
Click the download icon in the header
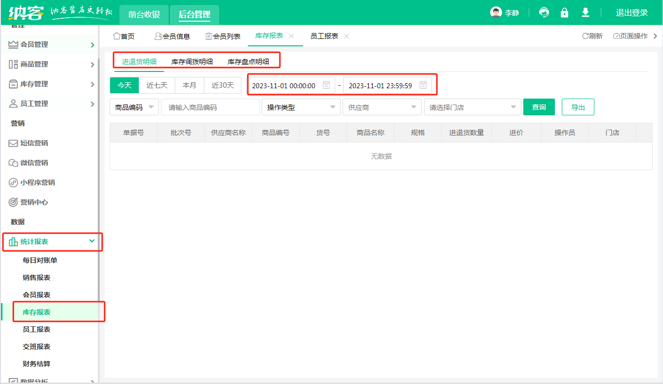click(x=585, y=12)
